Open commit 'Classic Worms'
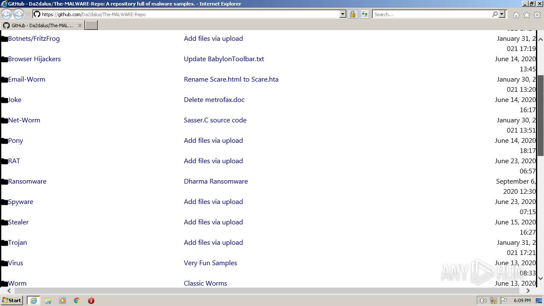The height and width of the screenshot is (306, 544). tap(205, 283)
